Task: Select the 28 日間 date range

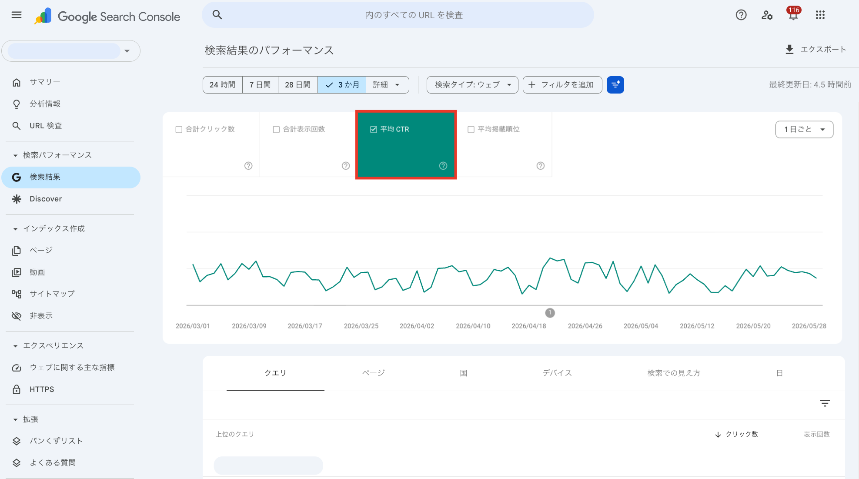Action: (x=298, y=85)
